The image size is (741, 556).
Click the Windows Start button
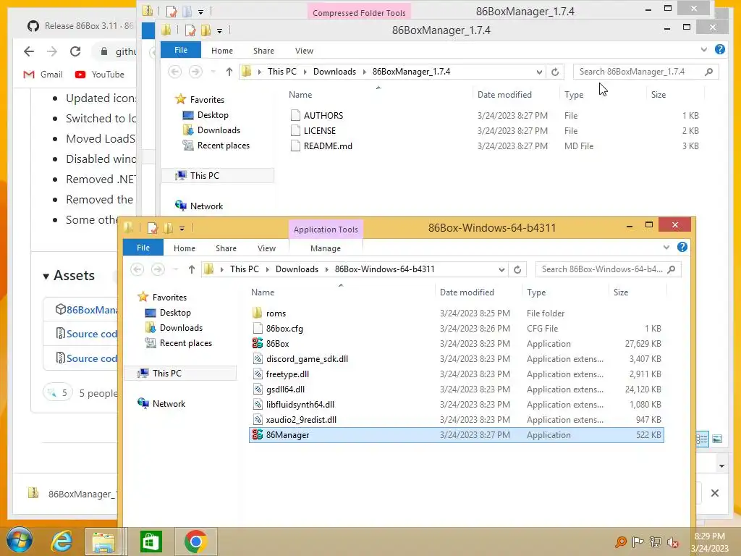19,540
